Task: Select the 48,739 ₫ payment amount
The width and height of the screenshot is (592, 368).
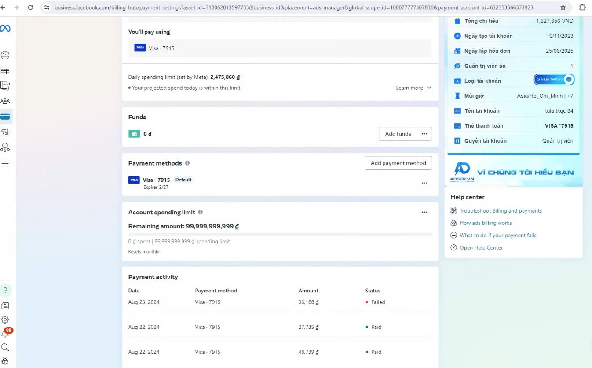Action: pos(308,352)
